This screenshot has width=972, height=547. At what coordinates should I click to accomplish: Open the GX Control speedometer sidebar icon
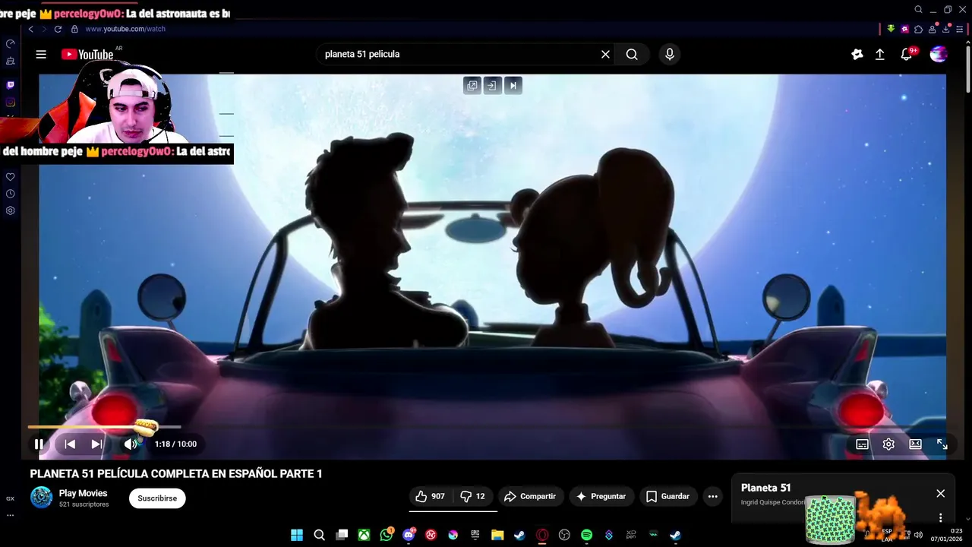(x=10, y=43)
